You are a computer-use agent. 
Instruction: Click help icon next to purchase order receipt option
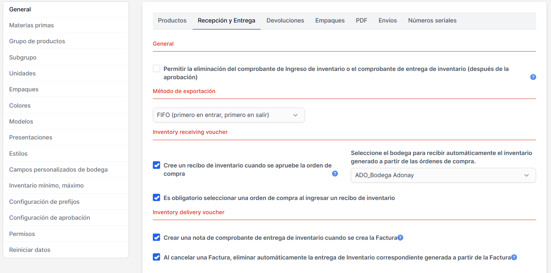point(335,174)
